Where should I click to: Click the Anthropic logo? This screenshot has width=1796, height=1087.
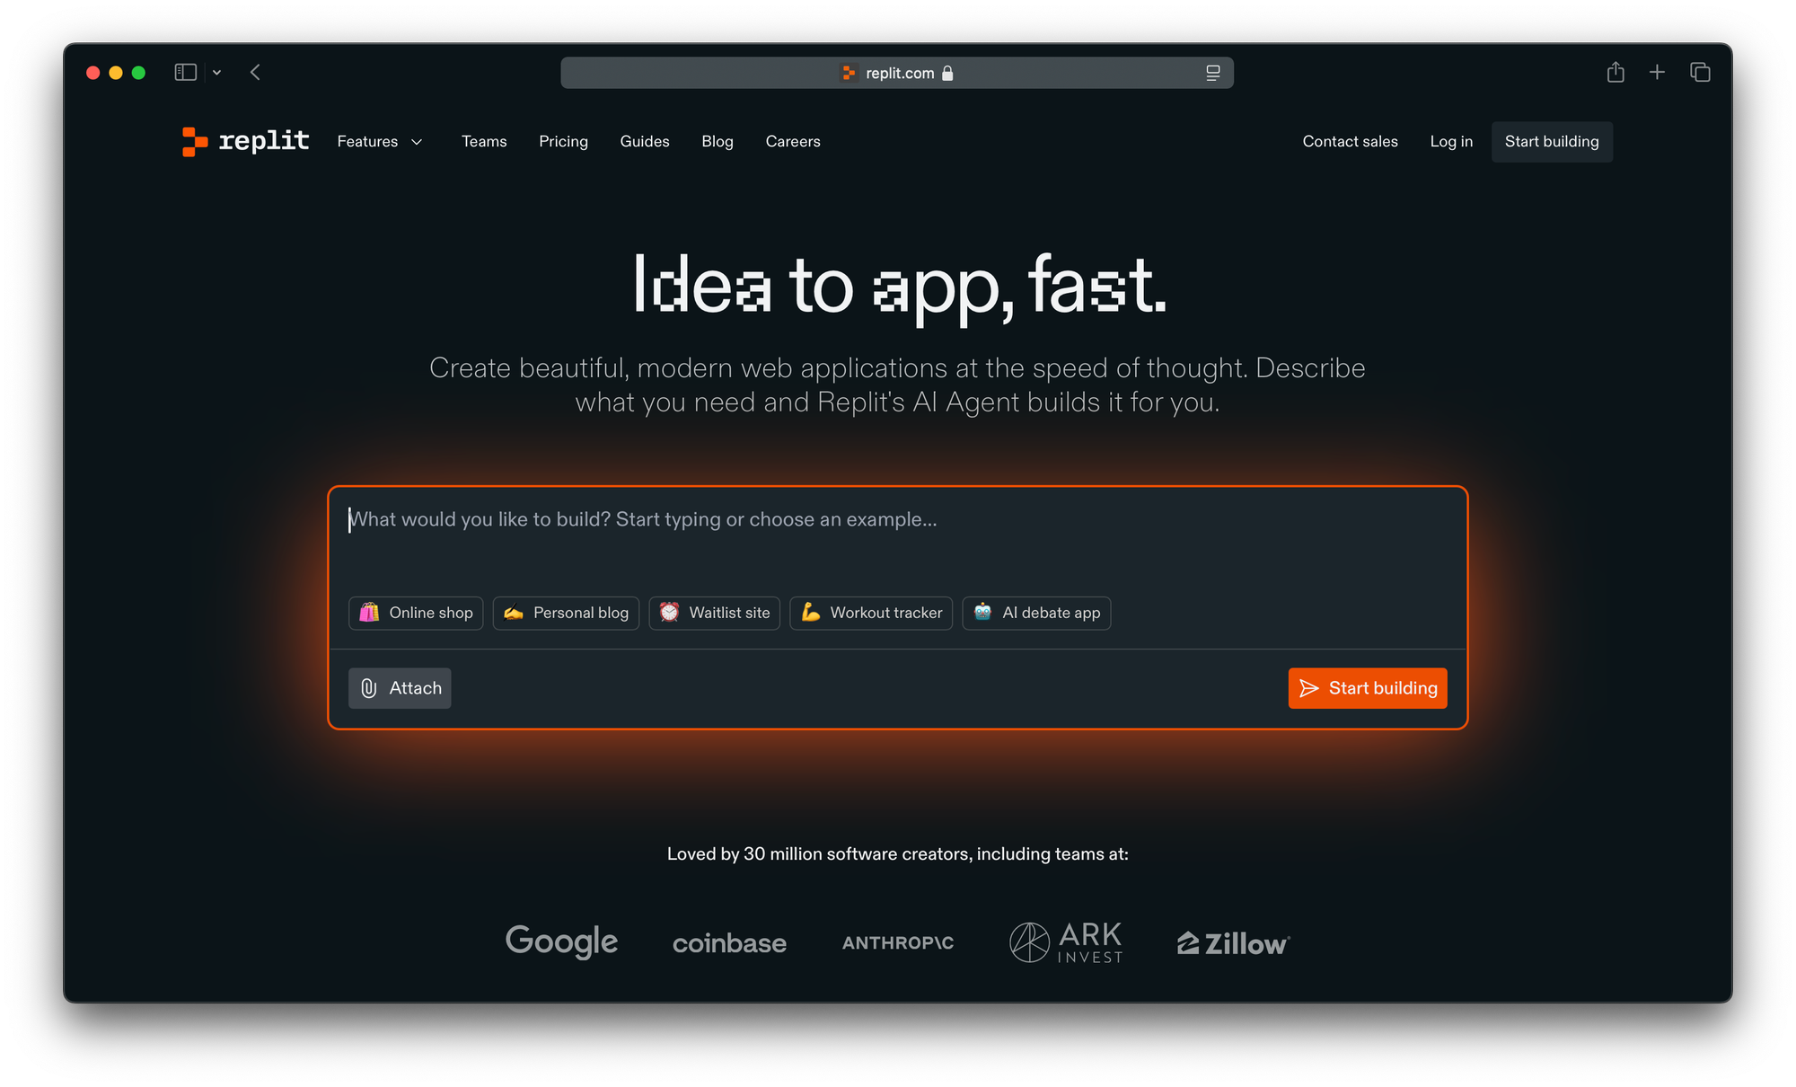pyautogui.click(x=898, y=943)
